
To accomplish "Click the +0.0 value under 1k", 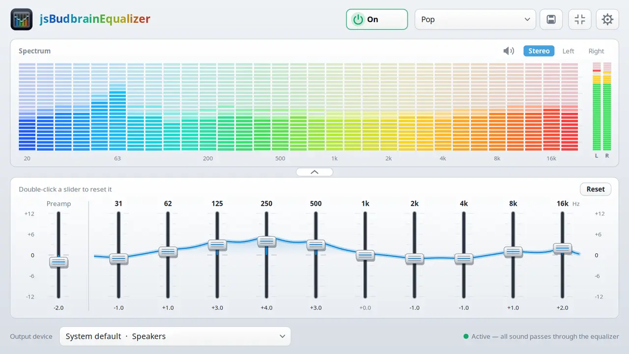I will tap(365, 308).
